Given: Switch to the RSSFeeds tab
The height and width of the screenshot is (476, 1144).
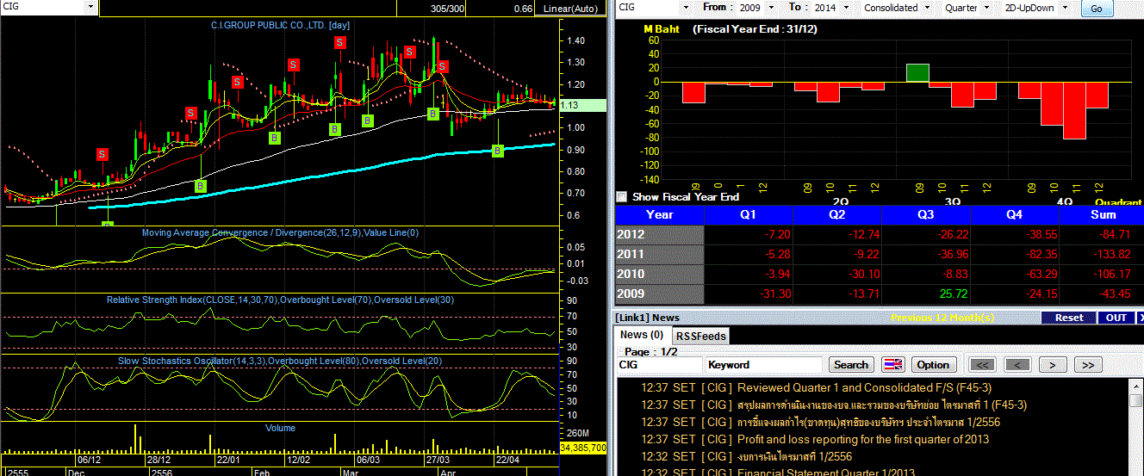Looking at the screenshot, I should (x=700, y=336).
